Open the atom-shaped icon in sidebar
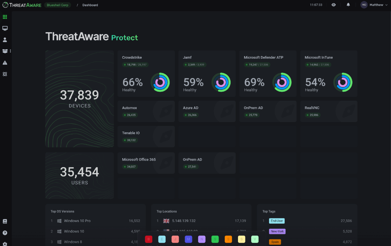Screen dimensions: 391x246 [x=5, y=74]
